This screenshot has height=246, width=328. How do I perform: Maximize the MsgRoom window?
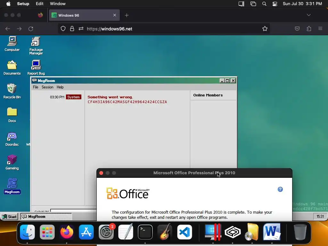tap(227, 80)
